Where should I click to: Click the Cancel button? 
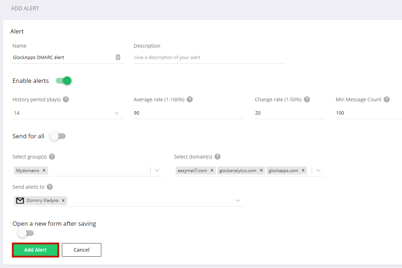tap(81, 250)
